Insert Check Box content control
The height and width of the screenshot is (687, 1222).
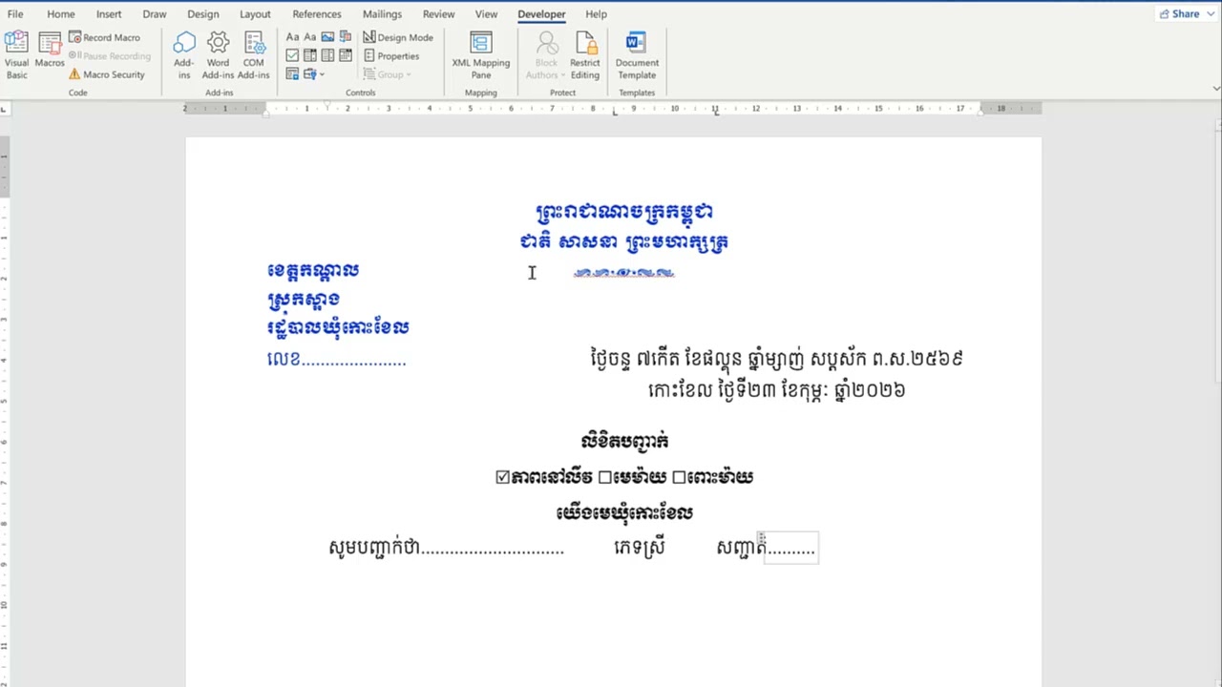click(x=292, y=55)
